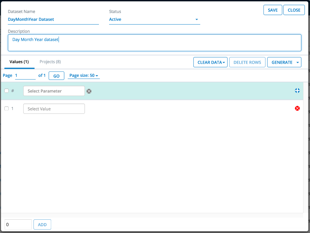Screen dimensions: 310x233
Task: Click the Generate button
Action: pos(281,62)
